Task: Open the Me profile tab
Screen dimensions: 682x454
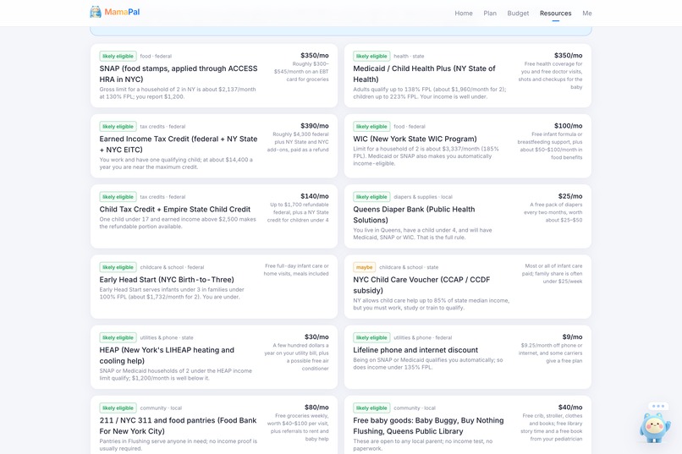Action: [x=586, y=13]
